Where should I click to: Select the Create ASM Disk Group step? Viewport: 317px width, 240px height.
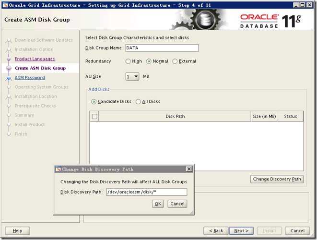pos(40,68)
